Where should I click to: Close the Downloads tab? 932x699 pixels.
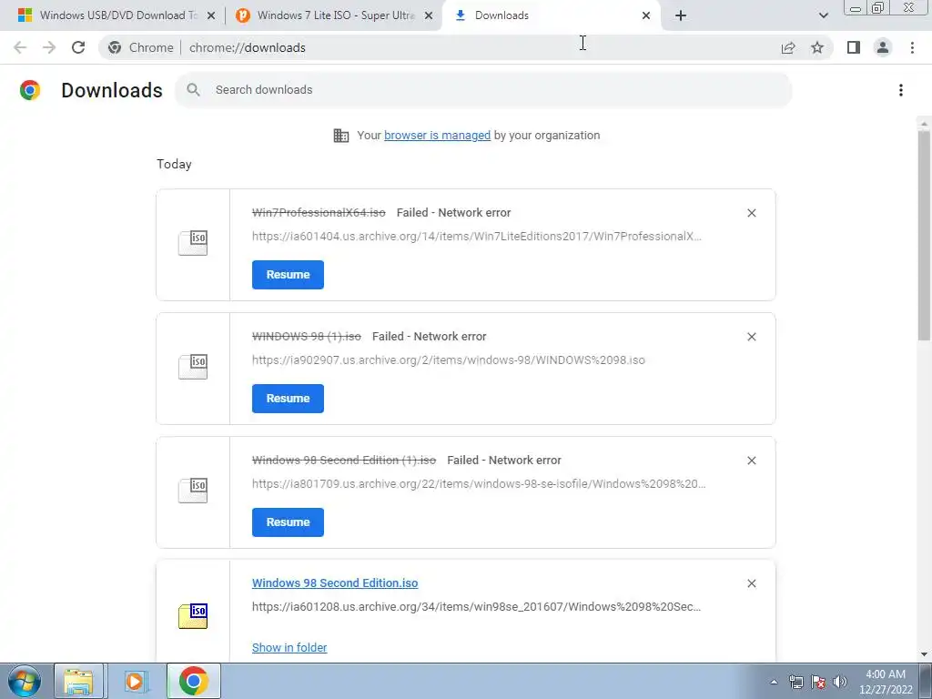point(646,15)
